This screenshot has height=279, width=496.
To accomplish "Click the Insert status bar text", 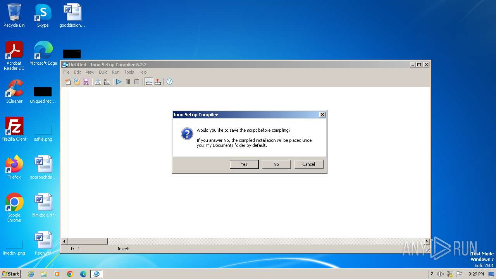I will click(x=123, y=249).
